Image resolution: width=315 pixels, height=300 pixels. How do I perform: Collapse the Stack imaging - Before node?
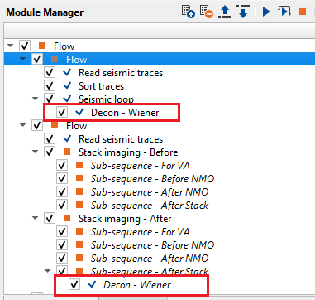36,152
